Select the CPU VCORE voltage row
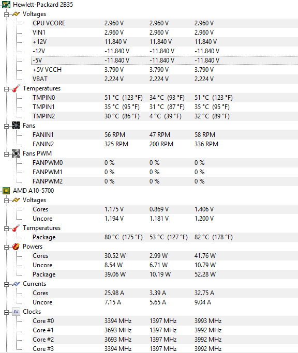The width and height of the screenshot is (298, 353). click(165, 23)
